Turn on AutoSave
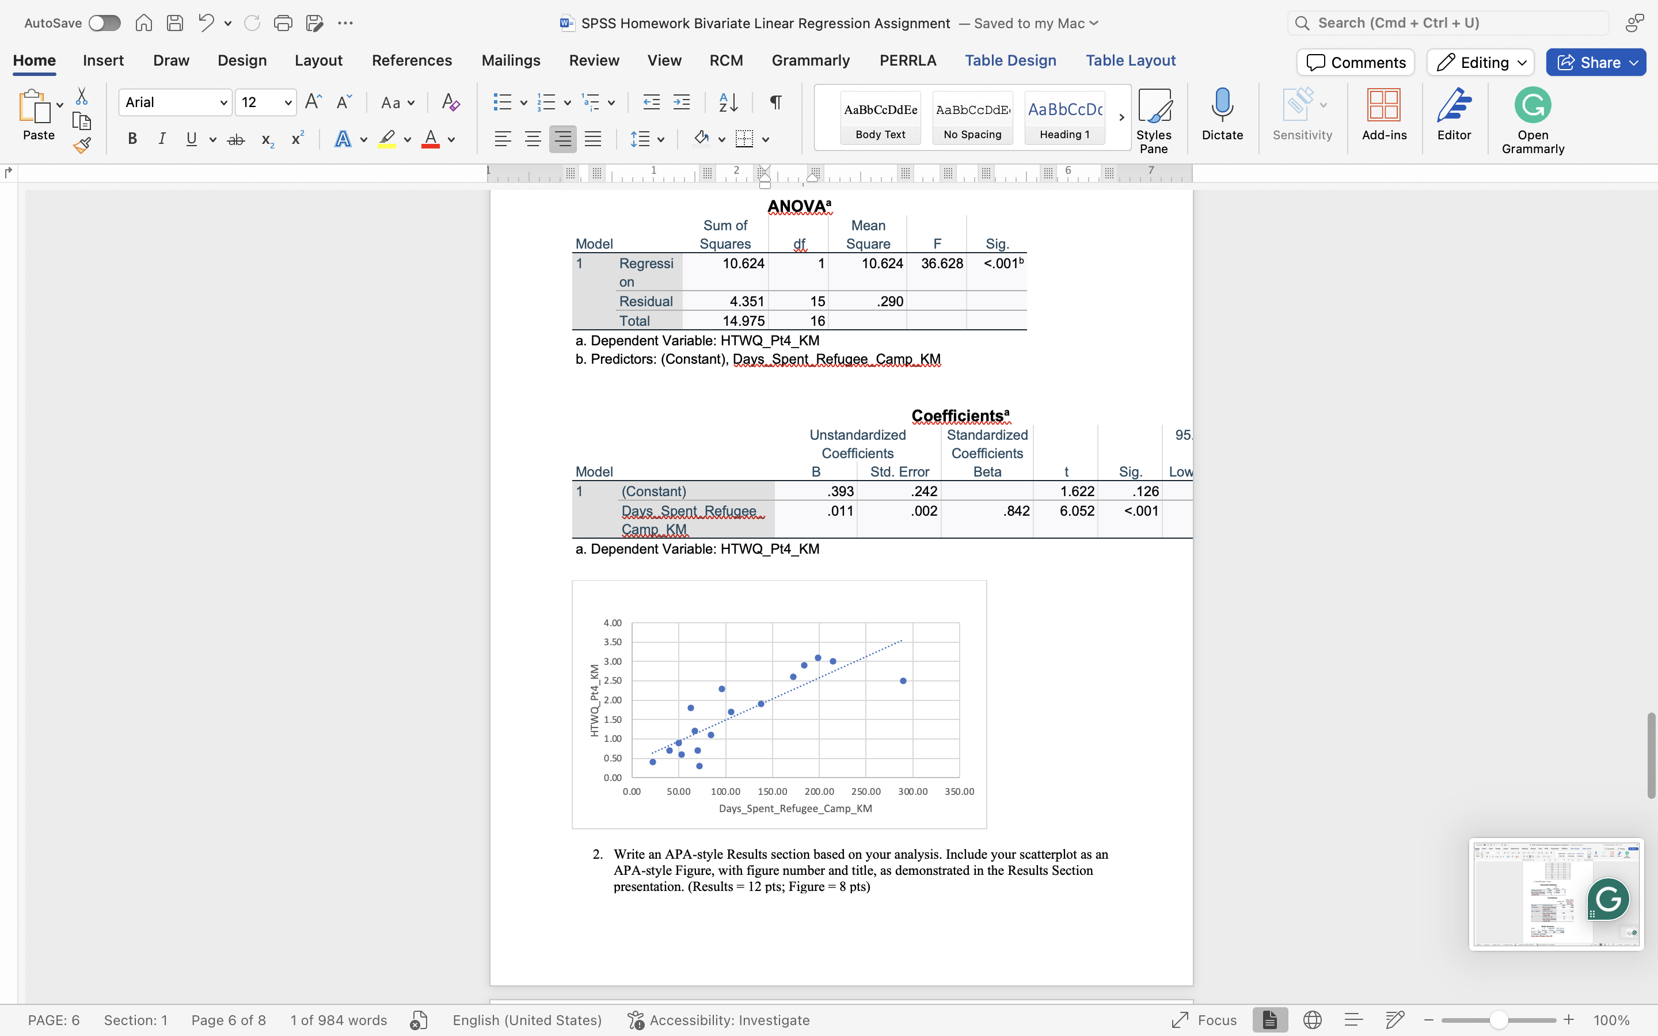 104,22
